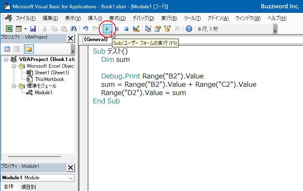Viewport: 303px width, 191px height.
Task: Select the 標準モジュール folder label
Action: pyautogui.click(x=42, y=86)
